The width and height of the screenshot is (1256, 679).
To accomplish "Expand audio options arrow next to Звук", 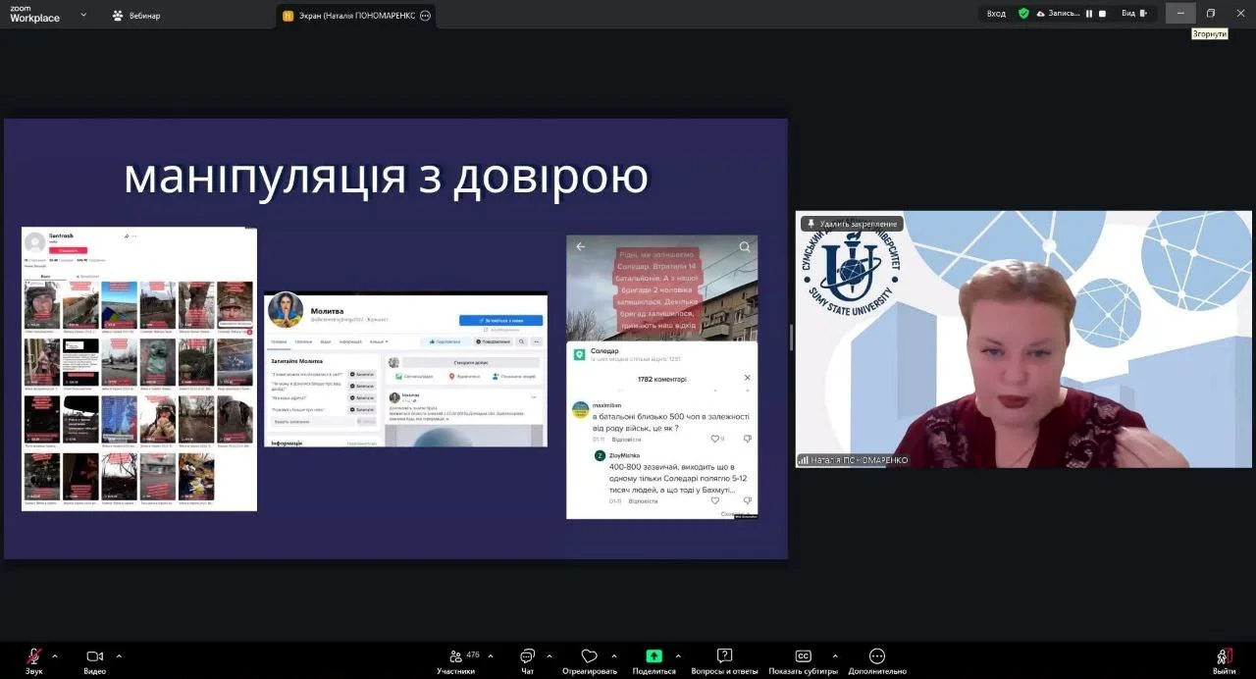I will (55, 655).
